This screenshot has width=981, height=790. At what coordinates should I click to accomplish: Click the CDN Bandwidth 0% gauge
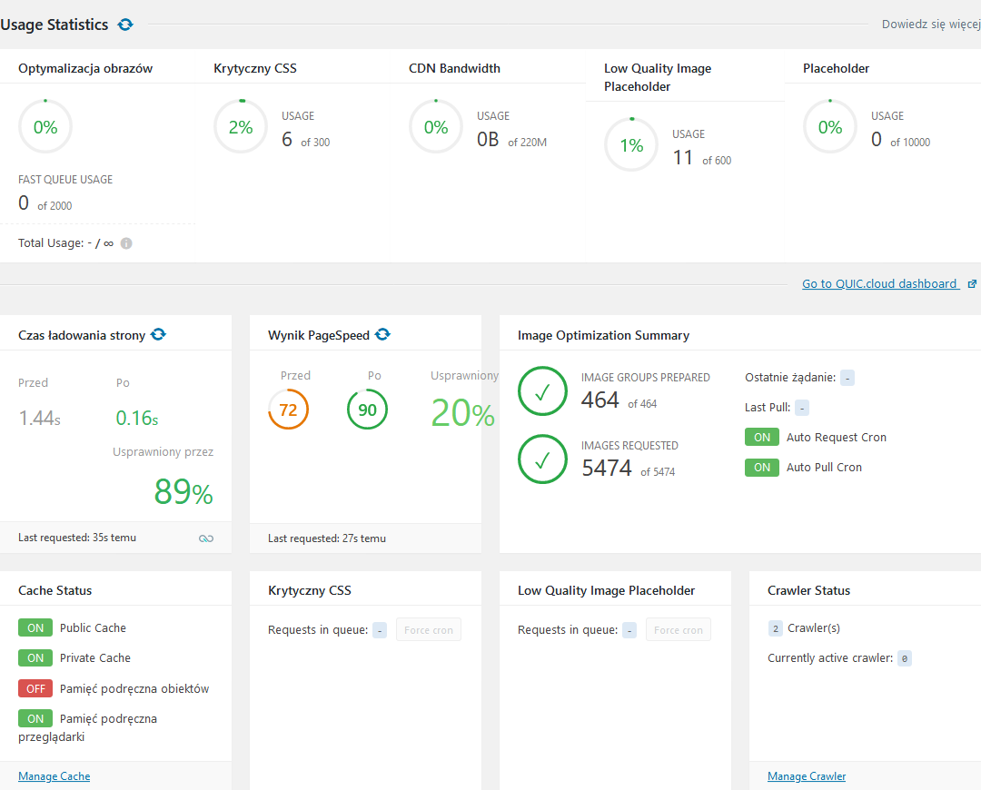point(436,127)
